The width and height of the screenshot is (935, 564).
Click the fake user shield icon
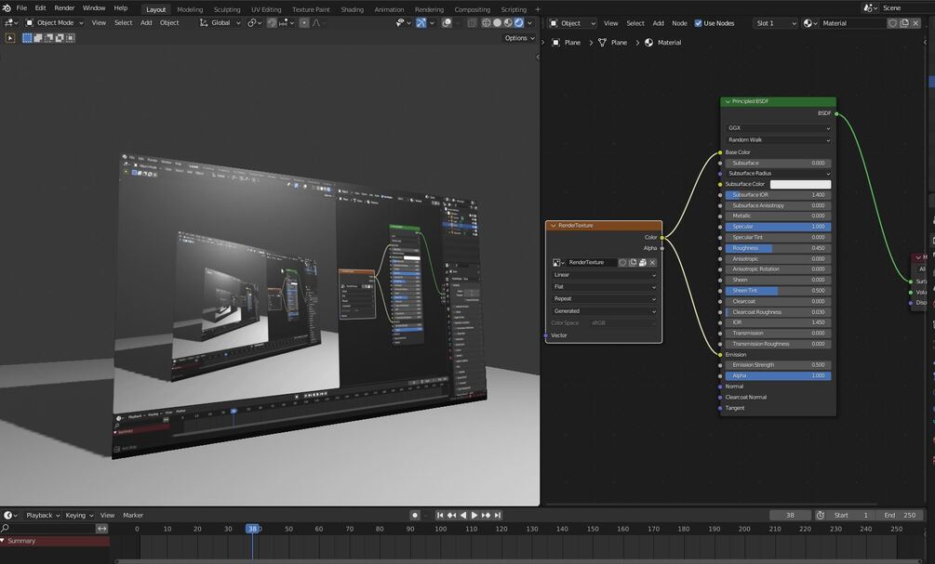point(892,23)
